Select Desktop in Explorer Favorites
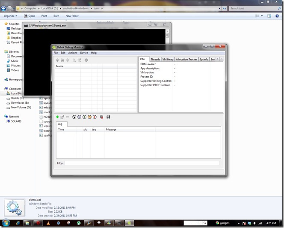The image size is (284, 228). point(14,28)
